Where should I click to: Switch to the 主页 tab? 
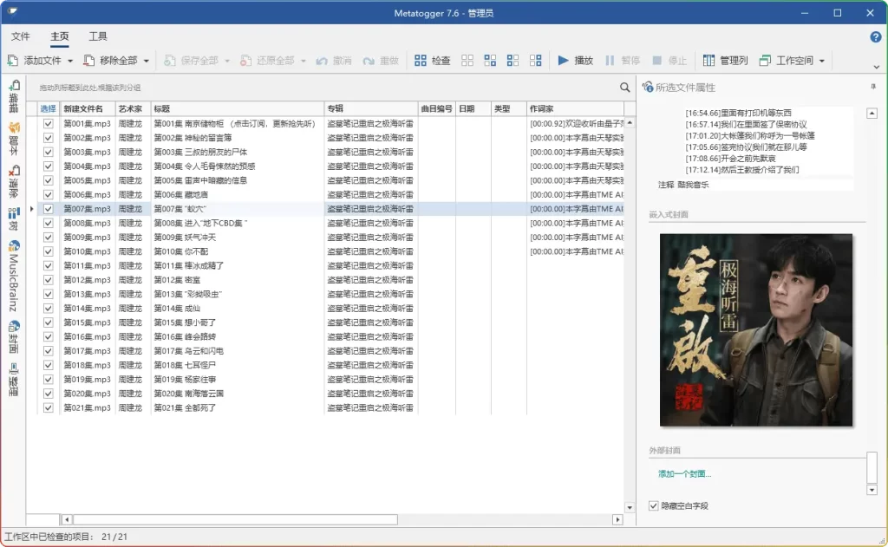[x=60, y=36]
